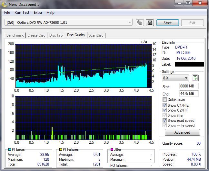The height and width of the screenshot is (171, 209).
Task: Open the Run Test menu
Action: click(22, 13)
